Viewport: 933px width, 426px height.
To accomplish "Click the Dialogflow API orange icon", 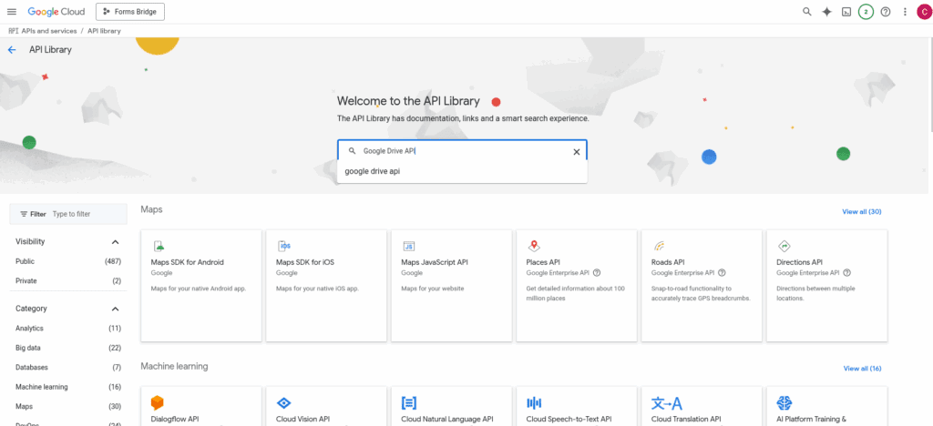I will [x=157, y=403].
